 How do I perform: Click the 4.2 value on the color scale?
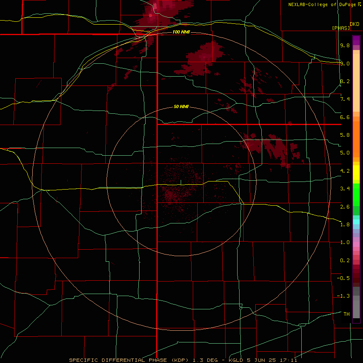point(345,171)
